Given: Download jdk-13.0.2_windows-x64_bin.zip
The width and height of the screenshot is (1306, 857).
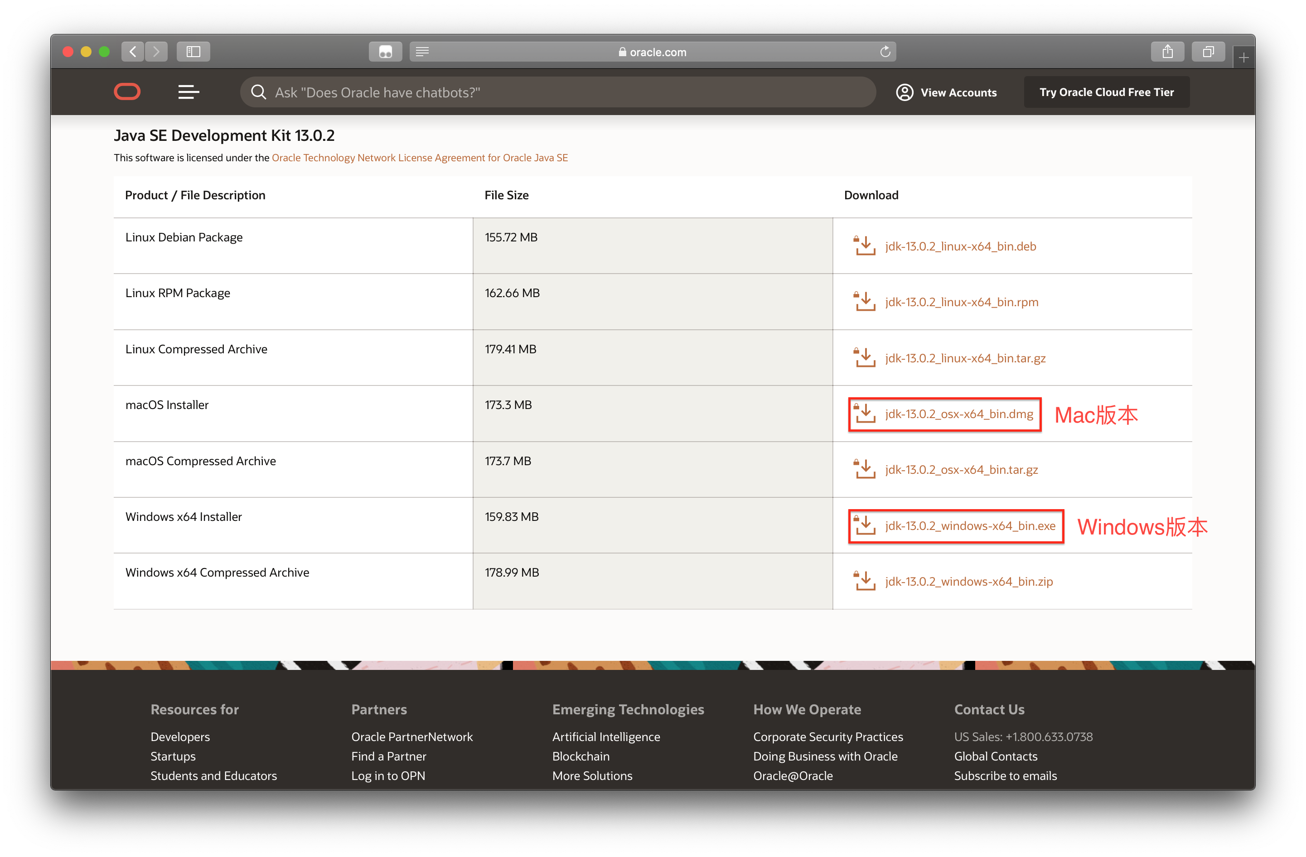Looking at the screenshot, I should pos(968,581).
